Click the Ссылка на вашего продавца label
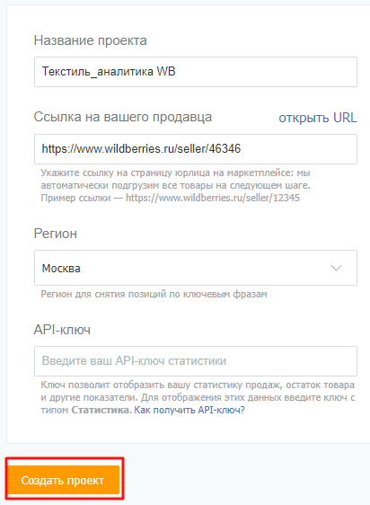370x505 pixels. [x=123, y=117]
